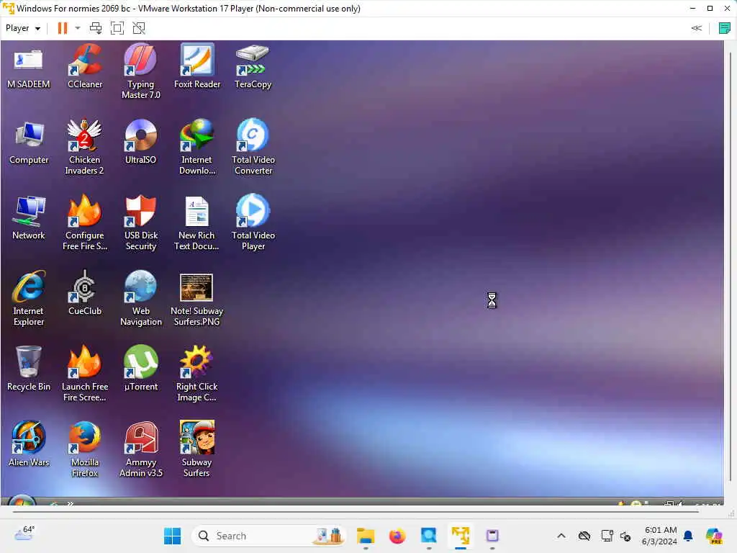
Task: Select the Foxit Reader desktop icon
Action: tap(197, 67)
